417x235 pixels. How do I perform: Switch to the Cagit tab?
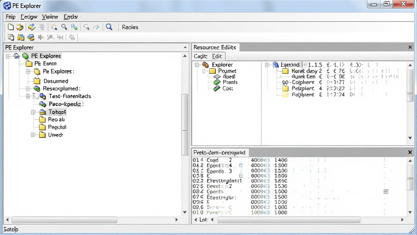click(x=200, y=56)
